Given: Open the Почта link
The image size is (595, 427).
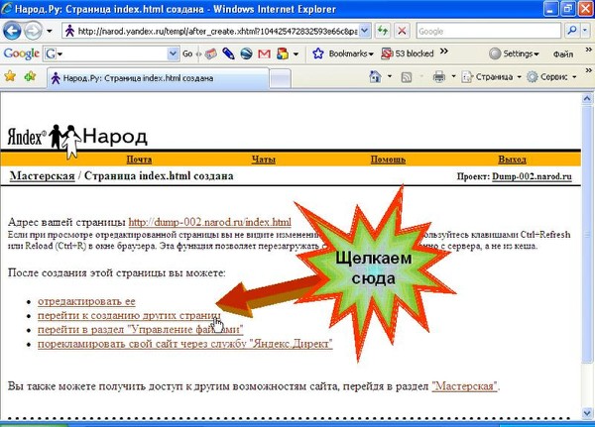Looking at the screenshot, I should (139, 160).
